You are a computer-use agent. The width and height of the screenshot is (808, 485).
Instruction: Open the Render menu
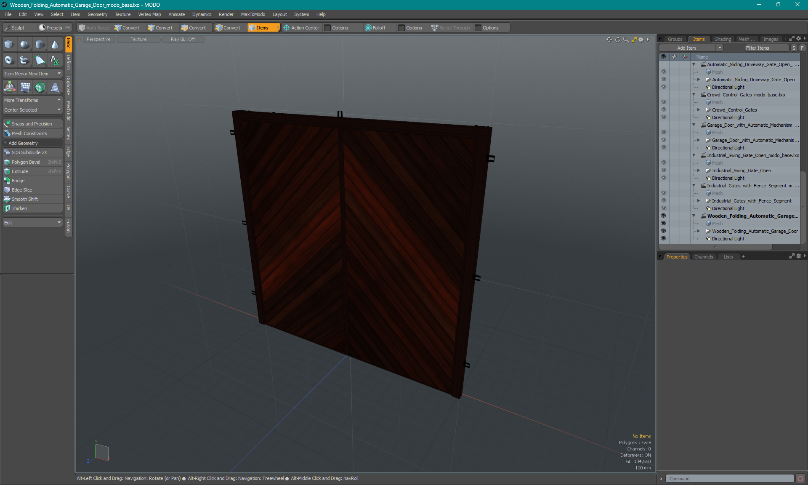tap(226, 14)
